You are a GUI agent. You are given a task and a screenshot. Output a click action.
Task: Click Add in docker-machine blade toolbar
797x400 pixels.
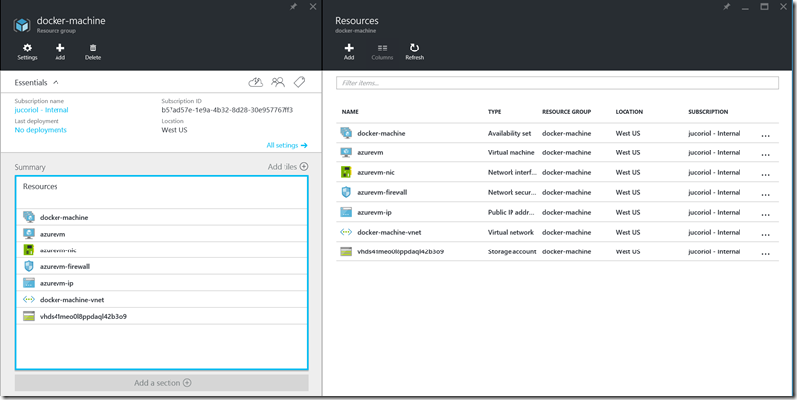[x=60, y=51]
